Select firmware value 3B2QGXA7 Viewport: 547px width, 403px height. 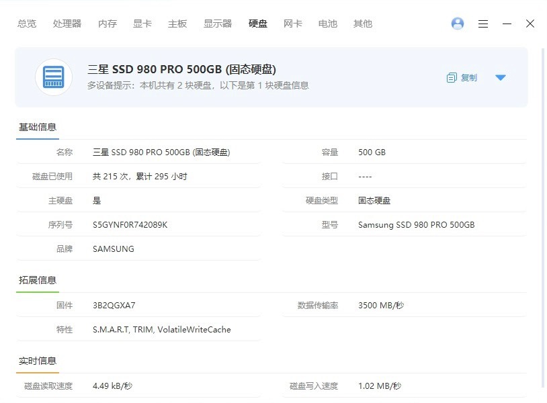point(114,306)
